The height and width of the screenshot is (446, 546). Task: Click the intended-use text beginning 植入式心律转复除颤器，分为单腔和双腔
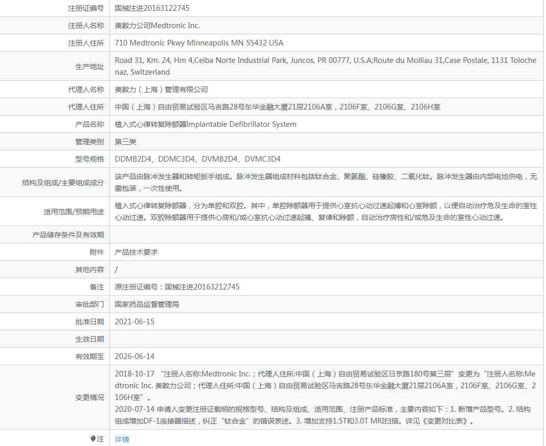[x=326, y=212]
